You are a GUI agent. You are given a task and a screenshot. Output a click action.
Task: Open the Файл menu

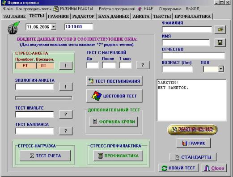coord(8,9)
